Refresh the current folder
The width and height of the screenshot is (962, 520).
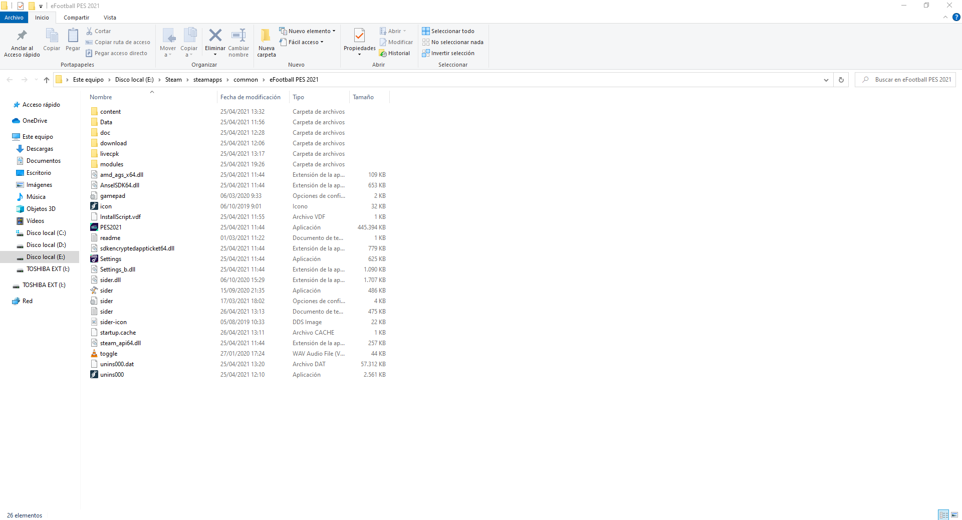[841, 80]
